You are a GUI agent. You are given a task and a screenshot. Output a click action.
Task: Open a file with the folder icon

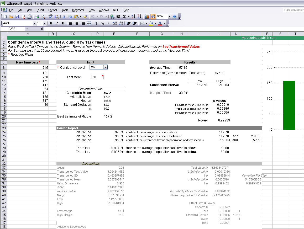coord(11,17)
